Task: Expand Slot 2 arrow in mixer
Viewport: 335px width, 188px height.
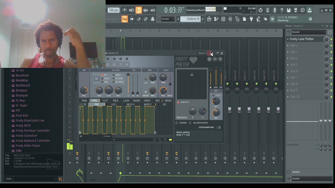Action: [x=288, y=45]
